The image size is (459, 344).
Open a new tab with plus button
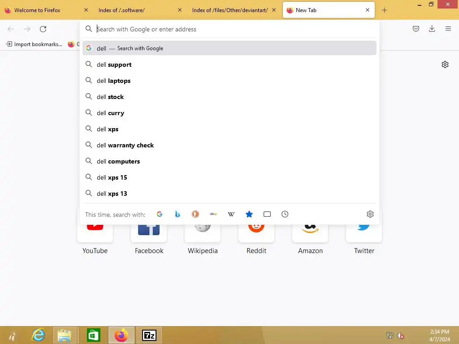(x=384, y=10)
